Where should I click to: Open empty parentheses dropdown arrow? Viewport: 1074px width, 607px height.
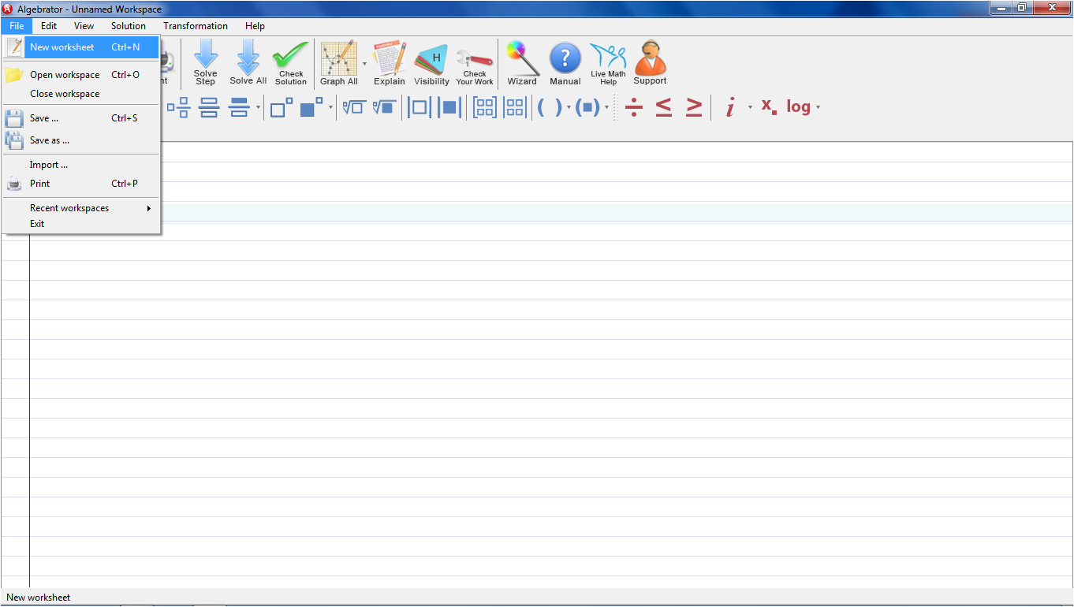click(x=569, y=107)
